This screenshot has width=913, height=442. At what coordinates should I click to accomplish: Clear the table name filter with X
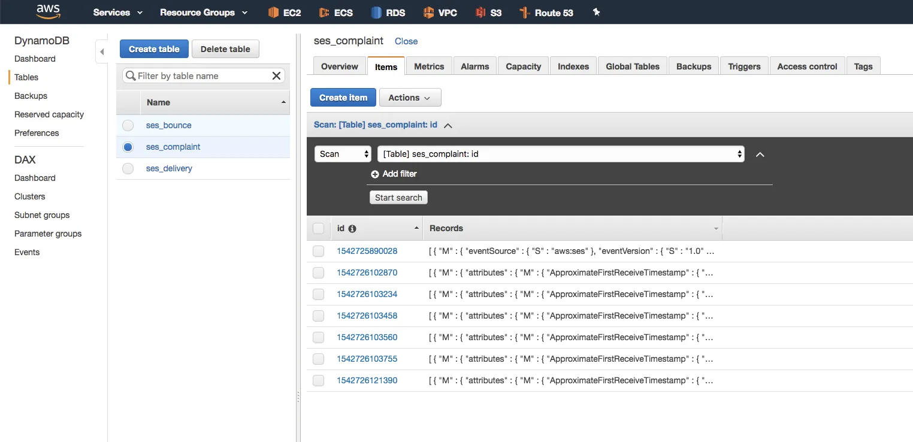276,75
